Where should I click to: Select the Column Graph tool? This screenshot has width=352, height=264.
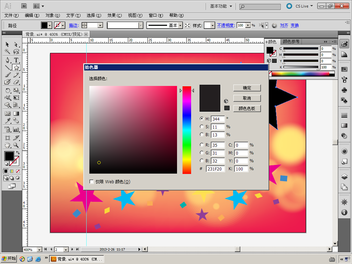tap(16, 129)
